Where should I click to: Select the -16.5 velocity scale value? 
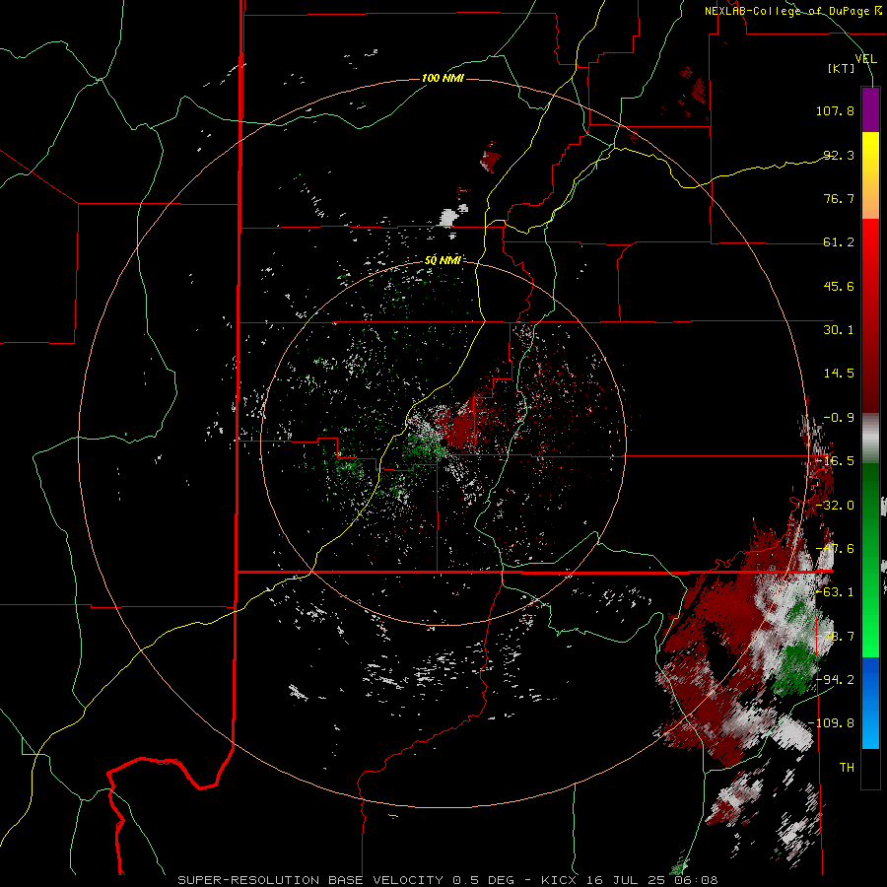(835, 461)
